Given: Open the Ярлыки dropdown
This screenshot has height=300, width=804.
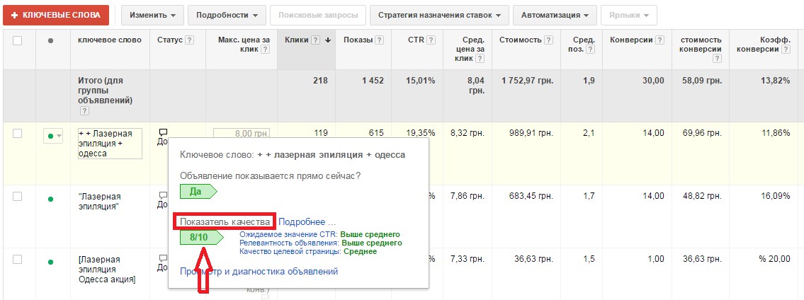Looking at the screenshot, I should (628, 15).
